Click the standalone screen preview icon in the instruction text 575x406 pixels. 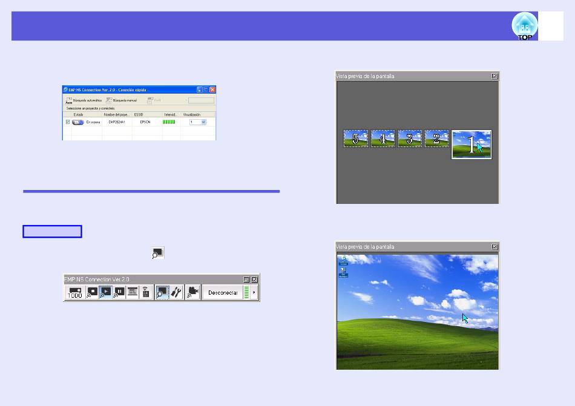click(x=158, y=253)
